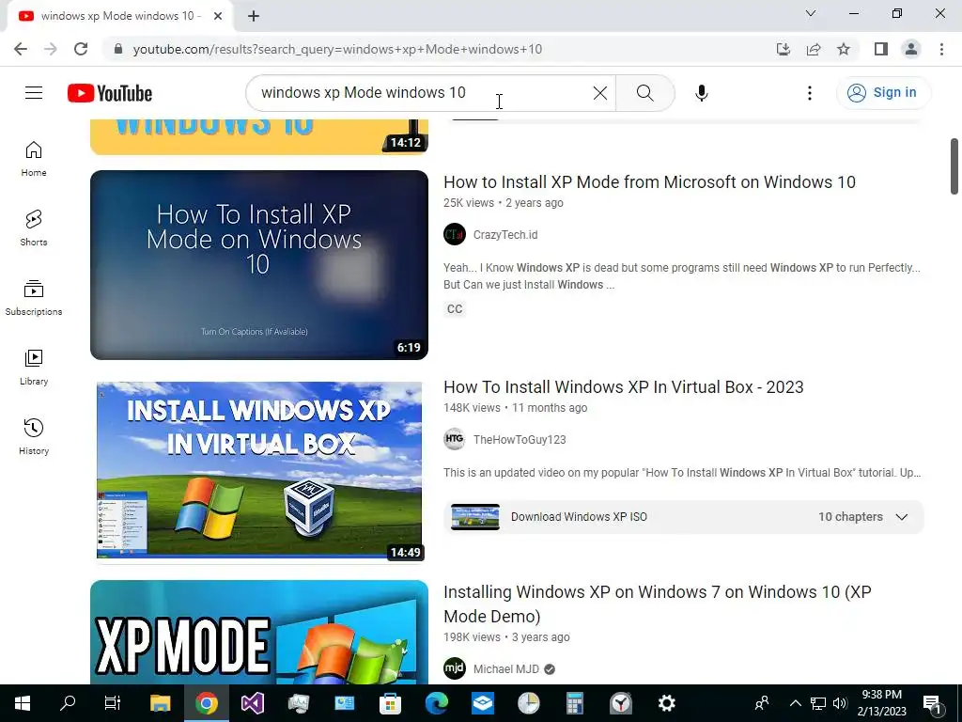The image size is (962, 722).
Task: Open Library in the sidebar
Action: click(x=34, y=368)
